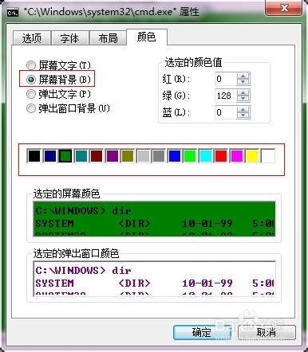Pick the bright red swatch

(221, 156)
